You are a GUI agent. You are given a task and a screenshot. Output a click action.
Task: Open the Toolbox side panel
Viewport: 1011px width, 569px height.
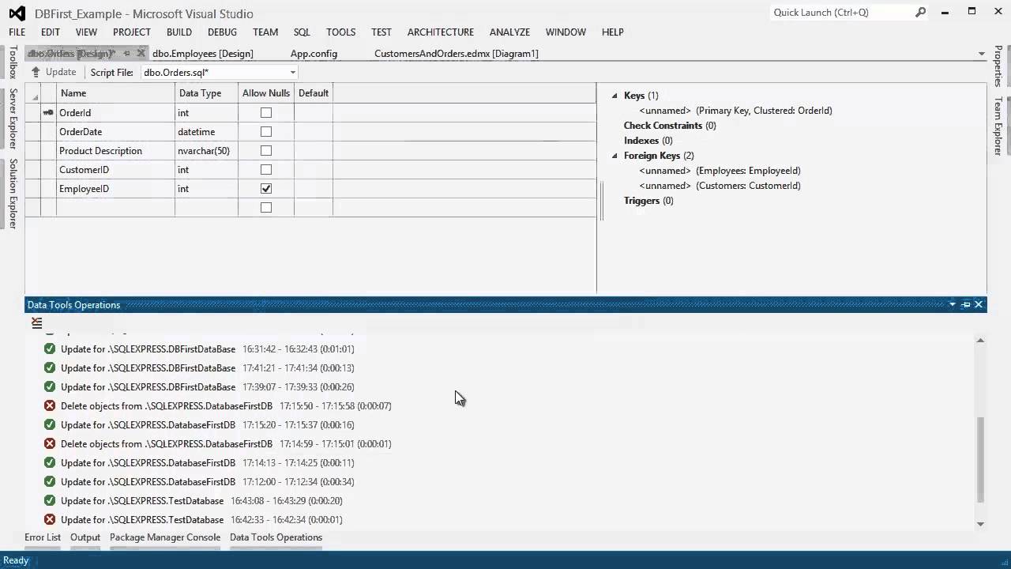tap(13, 62)
